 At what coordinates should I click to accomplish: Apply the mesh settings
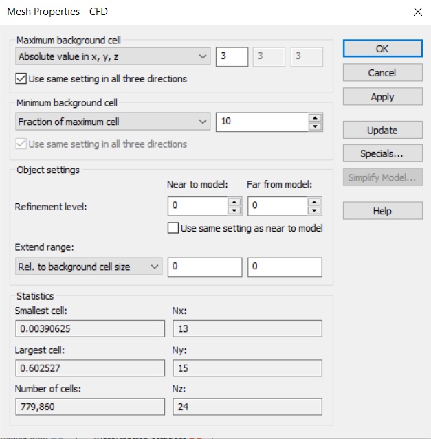(x=382, y=97)
